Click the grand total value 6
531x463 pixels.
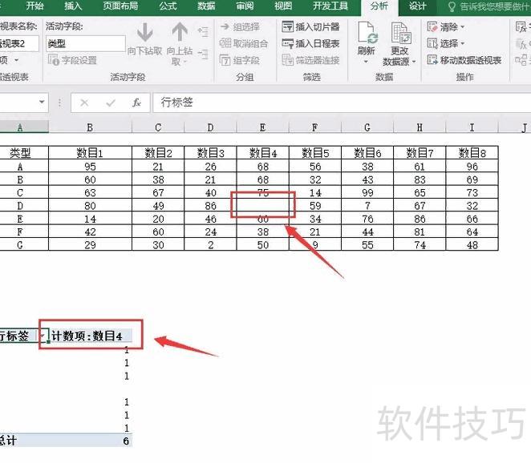(x=126, y=441)
